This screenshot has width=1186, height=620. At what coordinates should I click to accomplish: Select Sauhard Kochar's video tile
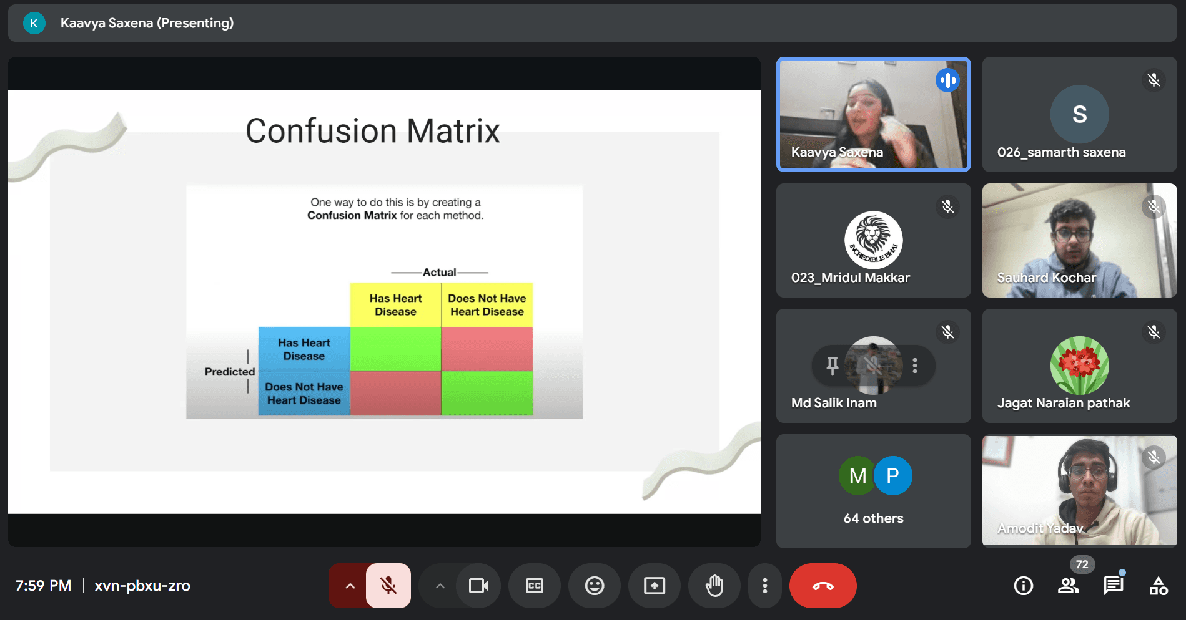coord(1080,240)
